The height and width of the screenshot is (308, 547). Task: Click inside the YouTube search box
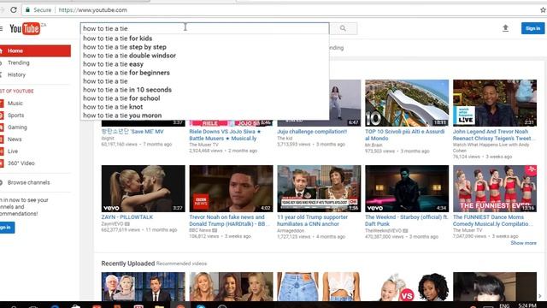(x=204, y=28)
